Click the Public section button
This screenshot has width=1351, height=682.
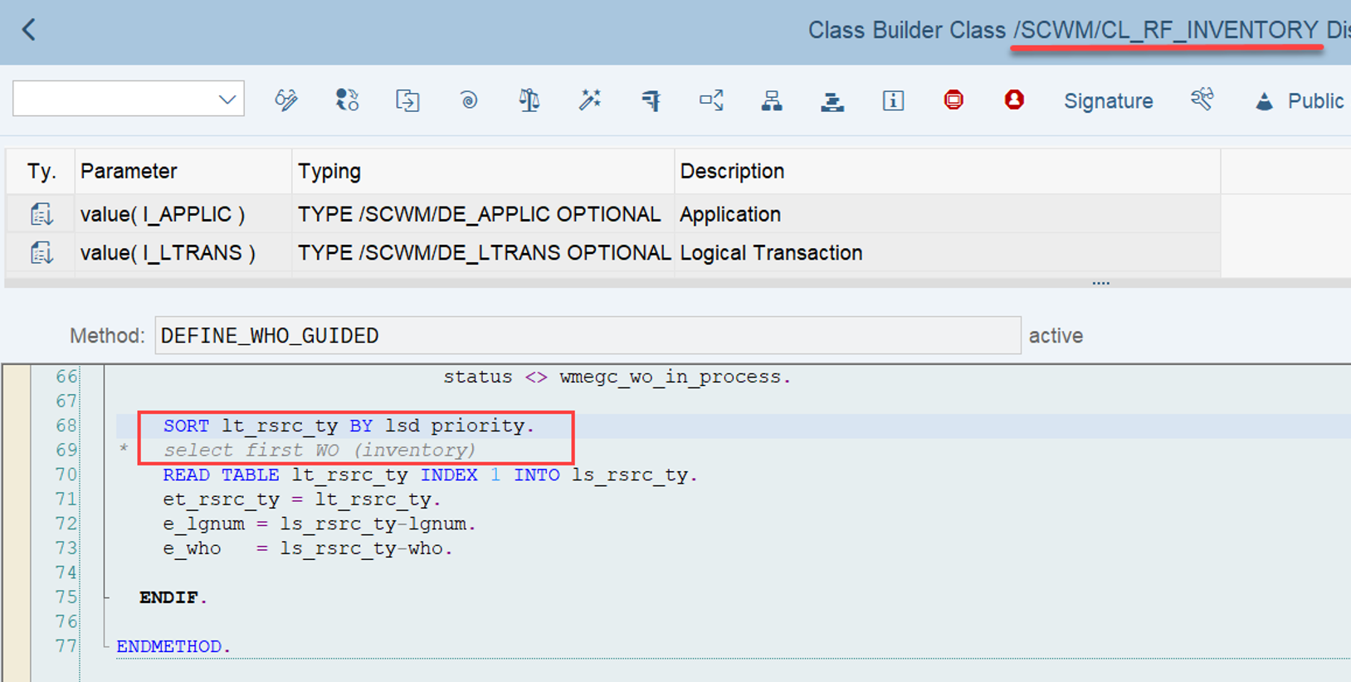pyautogui.click(x=1299, y=101)
